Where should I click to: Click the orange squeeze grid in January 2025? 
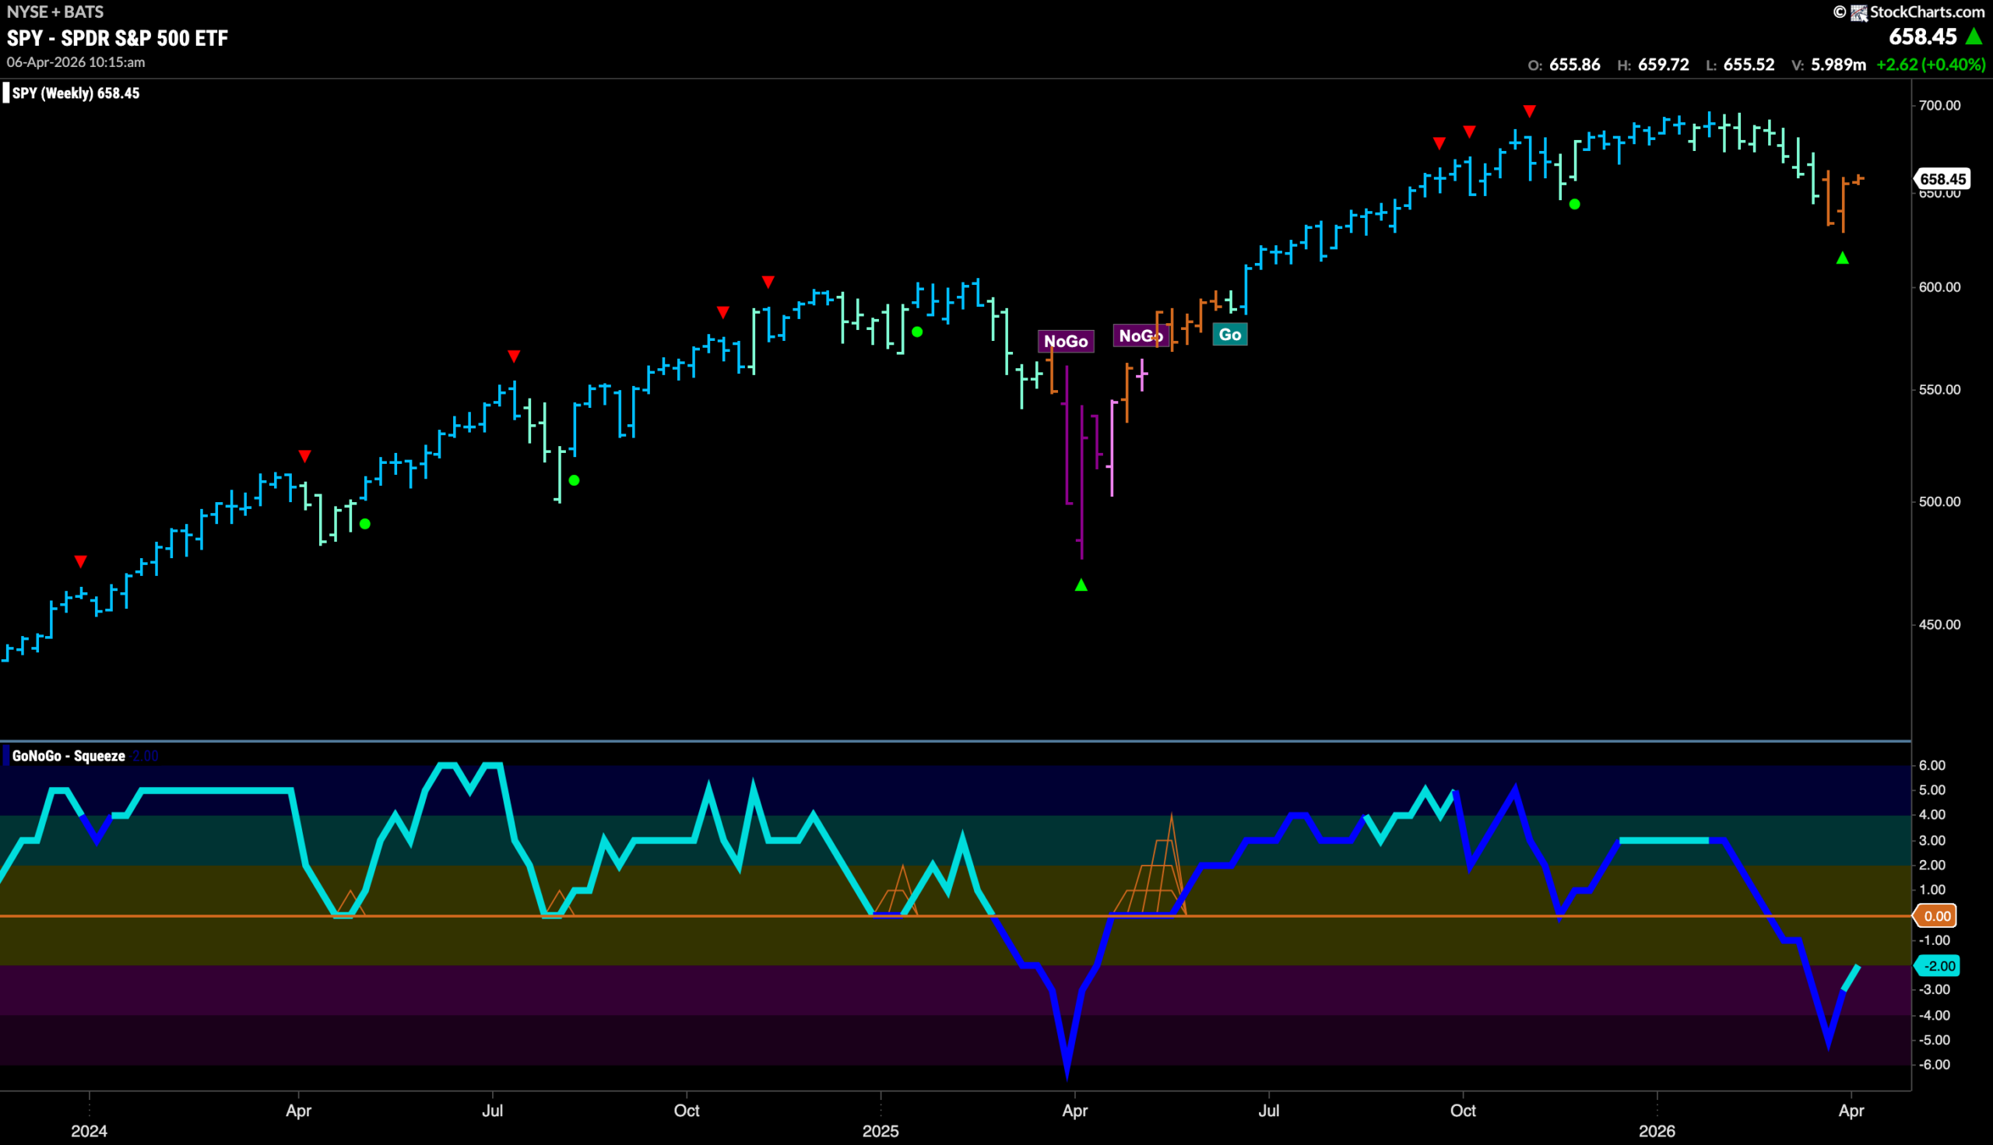pyautogui.click(x=897, y=891)
